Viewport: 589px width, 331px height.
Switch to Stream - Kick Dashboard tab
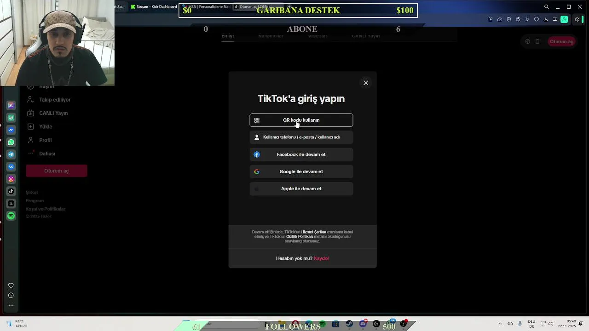click(x=153, y=7)
